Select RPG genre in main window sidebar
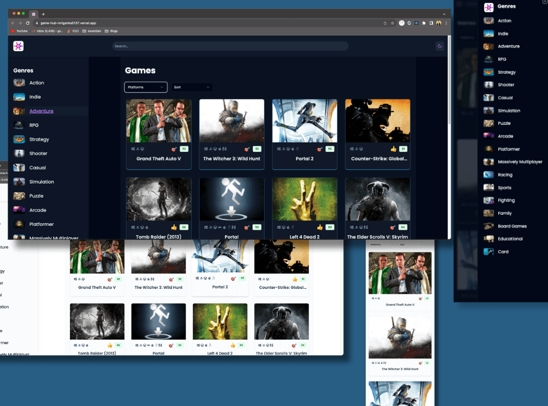The image size is (548, 406). pyautogui.click(x=34, y=125)
